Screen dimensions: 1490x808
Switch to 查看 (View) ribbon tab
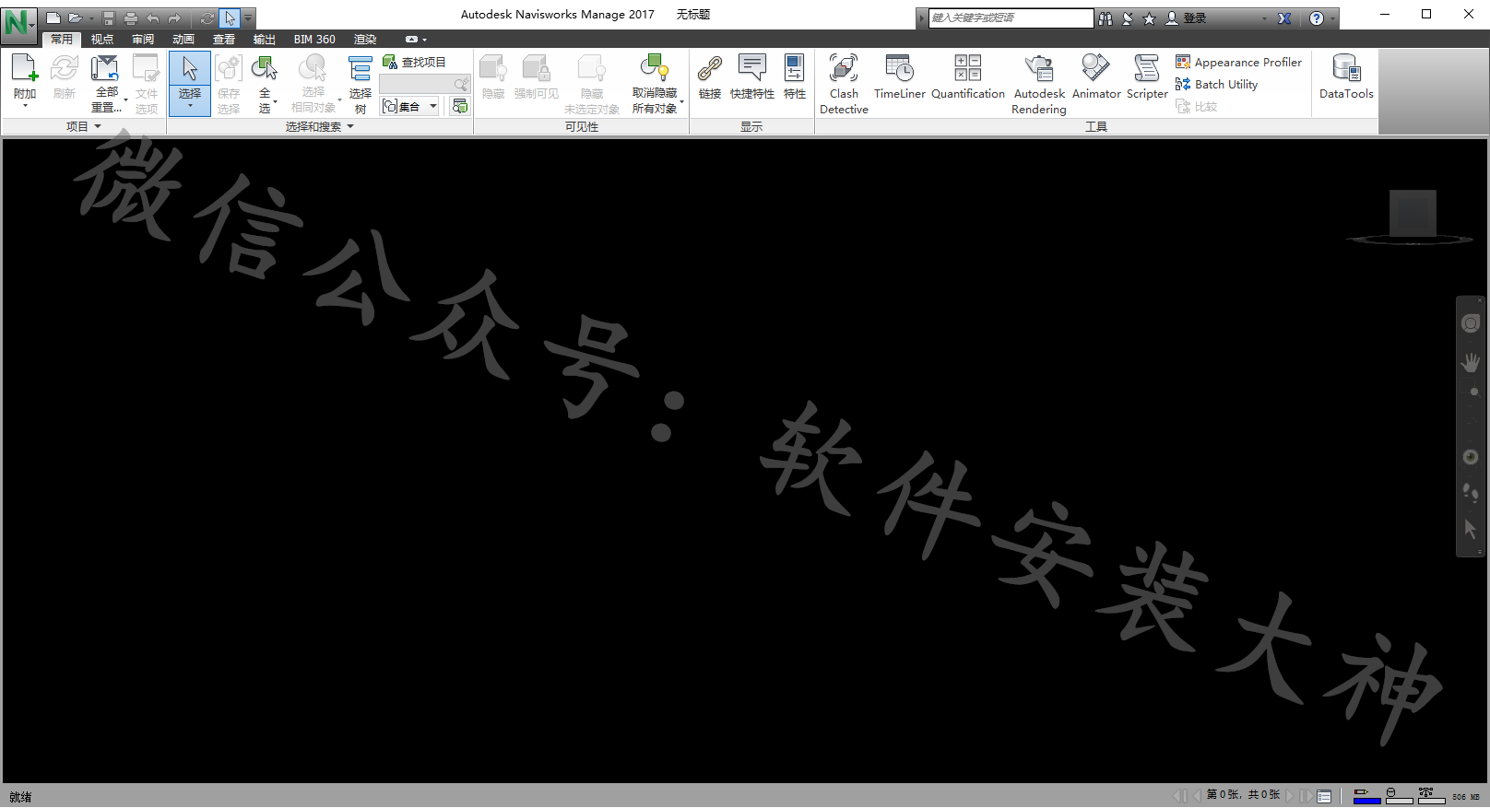[x=224, y=39]
